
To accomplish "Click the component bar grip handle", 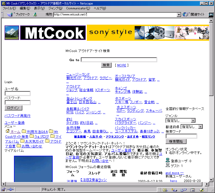I will pyautogui.click(x=159, y=190).
